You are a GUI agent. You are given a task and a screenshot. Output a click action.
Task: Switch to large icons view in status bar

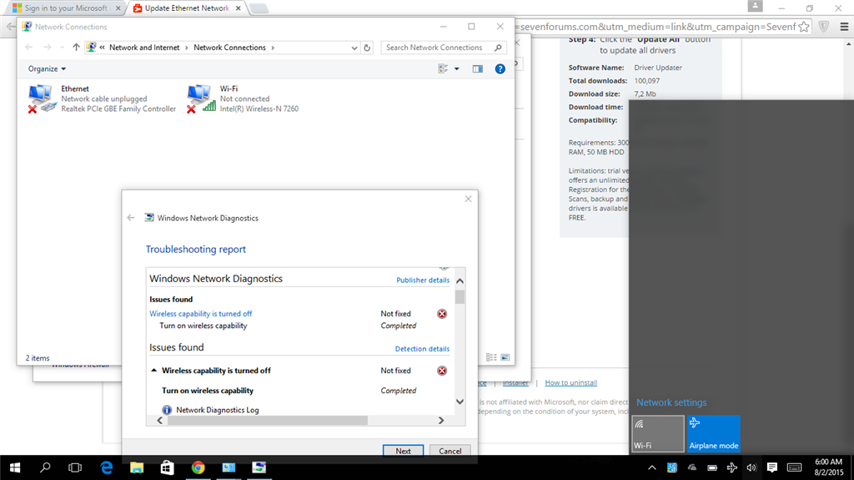505,357
